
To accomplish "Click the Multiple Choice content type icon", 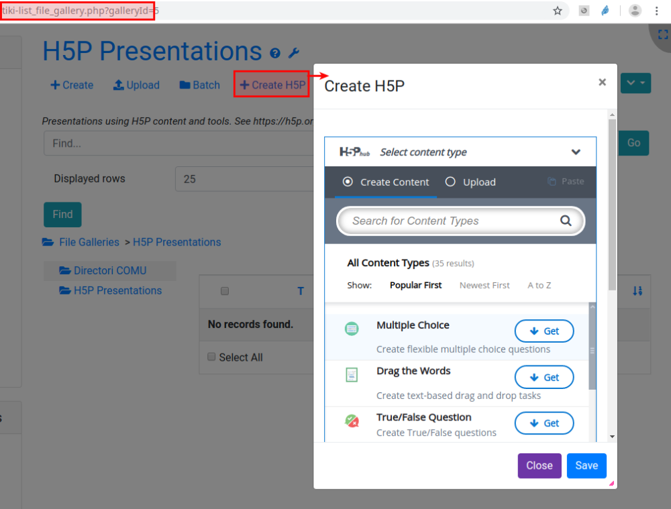I will [x=352, y=329].
